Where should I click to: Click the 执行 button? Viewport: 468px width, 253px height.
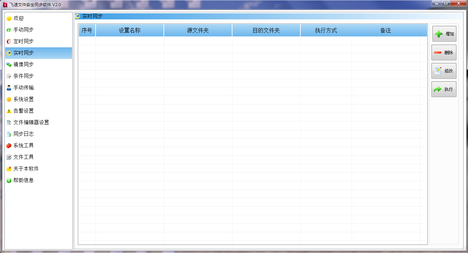444,89
